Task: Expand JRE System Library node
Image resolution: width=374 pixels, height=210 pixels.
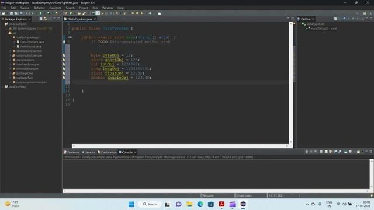Action: pyautogui.click(x=6, y=29)
